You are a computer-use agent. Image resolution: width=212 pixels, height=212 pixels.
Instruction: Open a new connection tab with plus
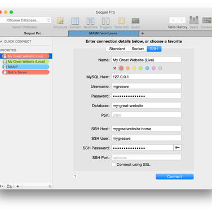(143, 33)
